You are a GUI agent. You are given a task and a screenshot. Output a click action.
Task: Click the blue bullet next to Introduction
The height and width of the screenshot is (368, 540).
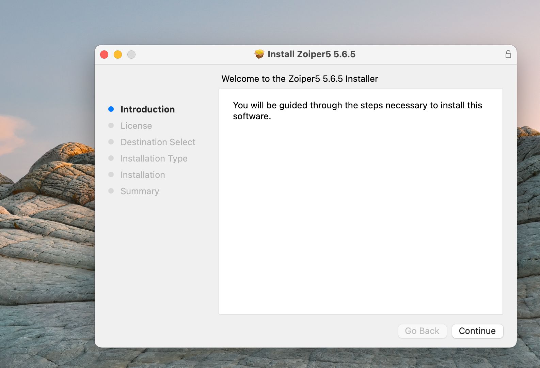click(x=111, y=109)
